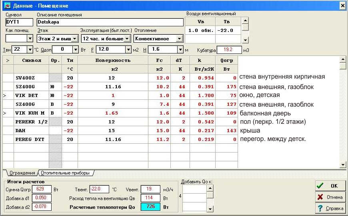Click the Сумма Qогр field showing 629
348x216 pixels.
tap(42, 189)
